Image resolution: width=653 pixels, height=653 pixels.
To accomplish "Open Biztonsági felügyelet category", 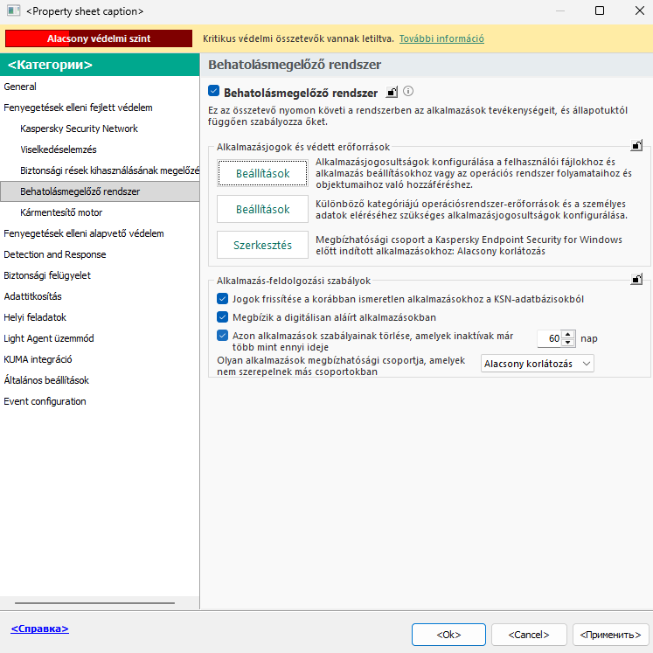I will pyautogui.click(x=47, y=275).
